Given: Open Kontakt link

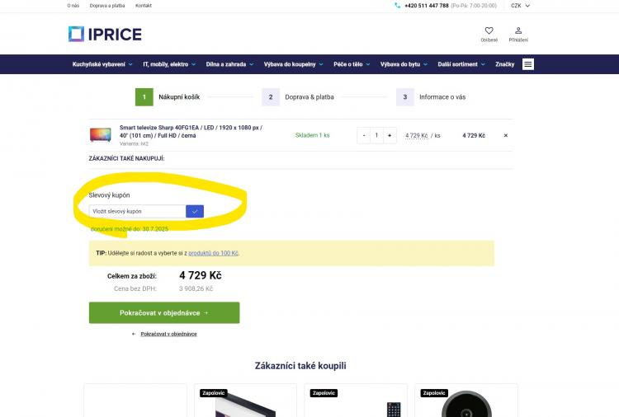Looking at the screenshot, I should point(144,6).
